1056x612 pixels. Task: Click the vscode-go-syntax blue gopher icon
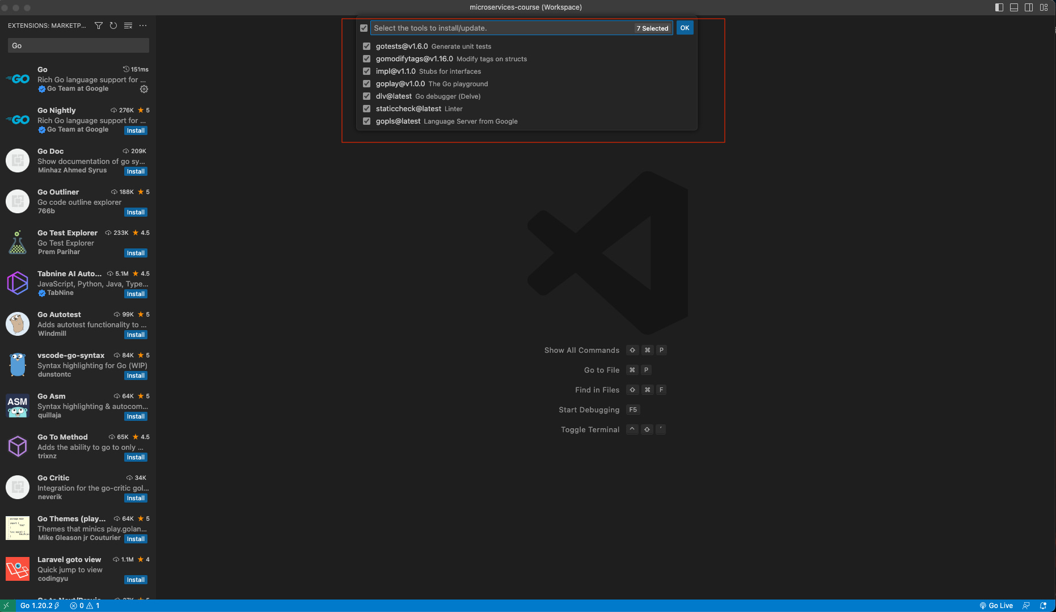(x=18, y=365)
